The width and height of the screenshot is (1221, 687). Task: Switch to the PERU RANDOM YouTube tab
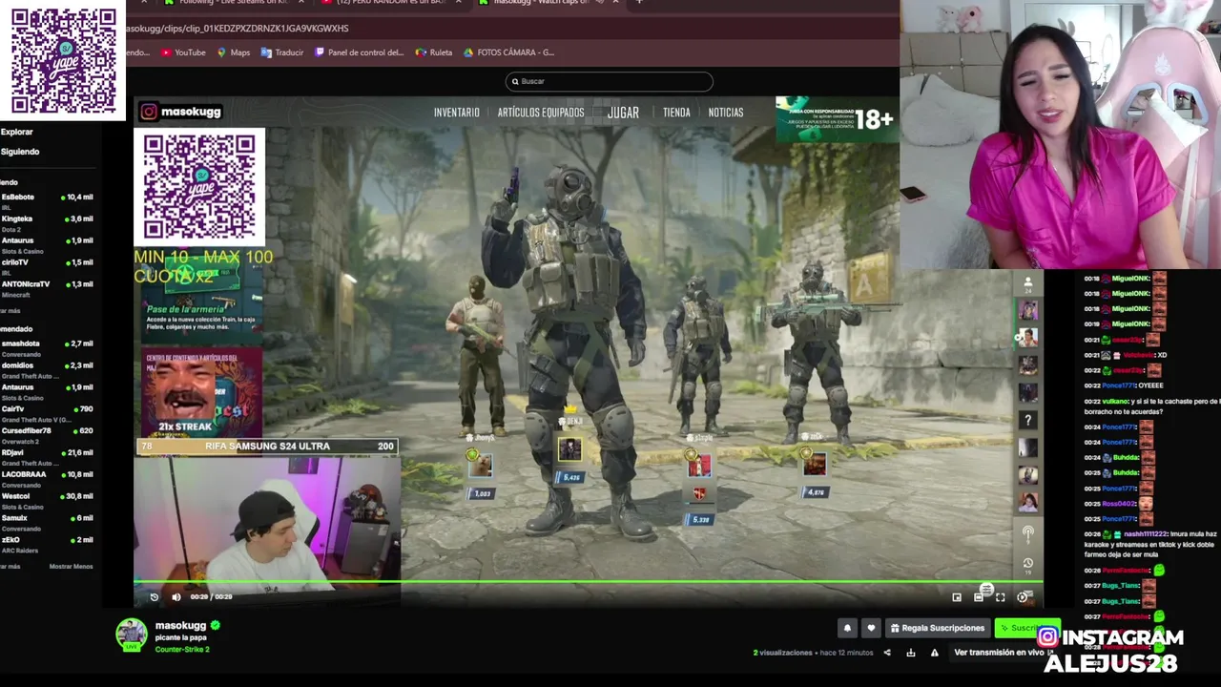pyautogui.click(x=389, y=2)
